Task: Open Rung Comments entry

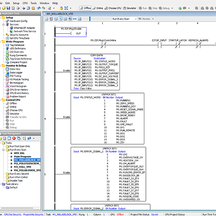Action: point(18,56)
